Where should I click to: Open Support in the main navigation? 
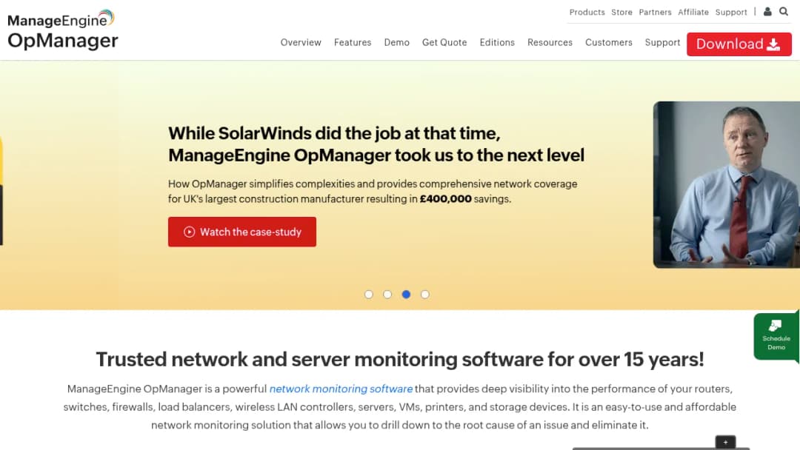pyautogui.click(x=662, y=43)
